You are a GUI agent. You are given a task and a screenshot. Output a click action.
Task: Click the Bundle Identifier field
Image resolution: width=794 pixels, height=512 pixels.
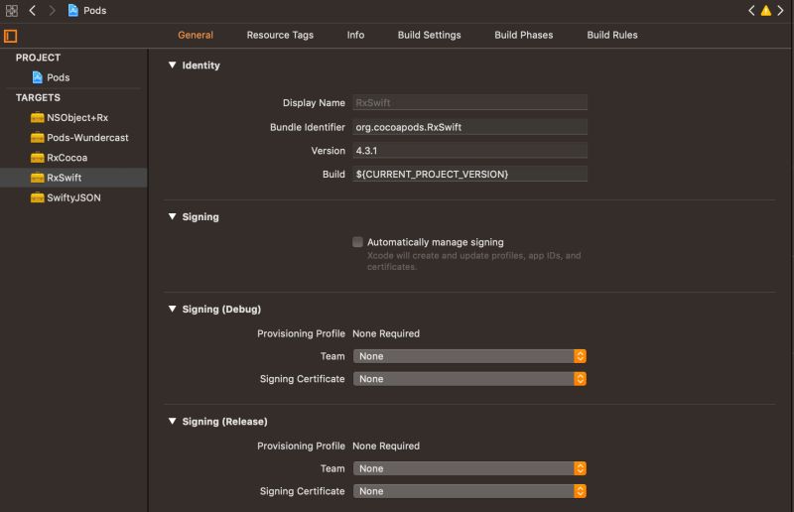click(x=469, y=127)
